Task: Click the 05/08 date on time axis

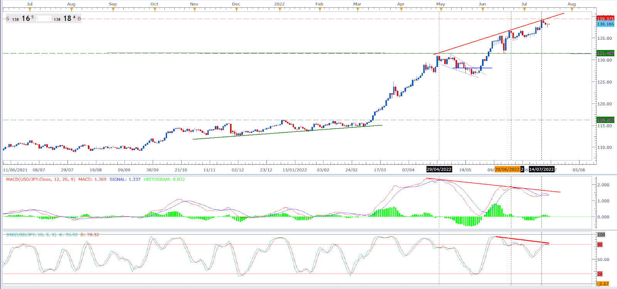Action: click(x=579, y=170)
